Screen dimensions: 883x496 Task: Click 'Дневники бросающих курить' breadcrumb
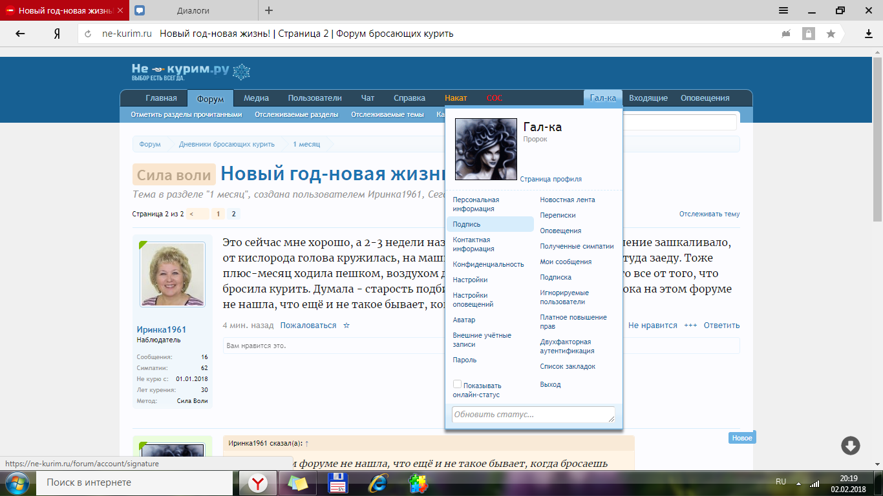point(227,144)
